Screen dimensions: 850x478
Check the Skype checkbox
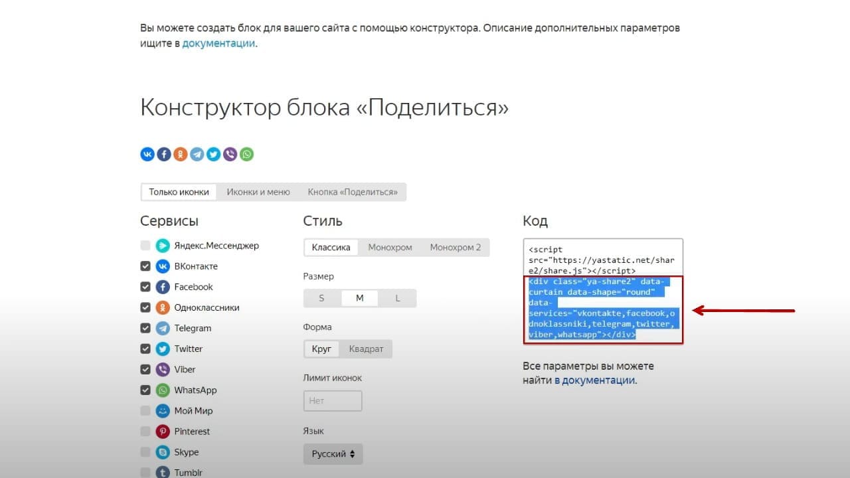(x=145, y=452)
